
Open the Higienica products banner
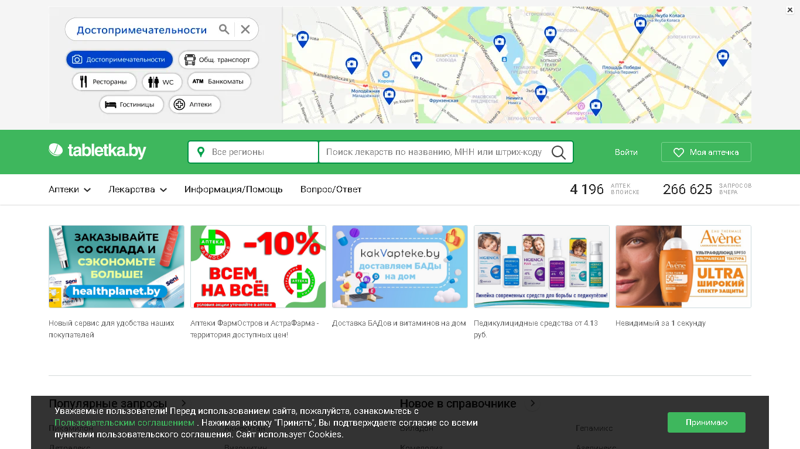[x=542, y=267]
